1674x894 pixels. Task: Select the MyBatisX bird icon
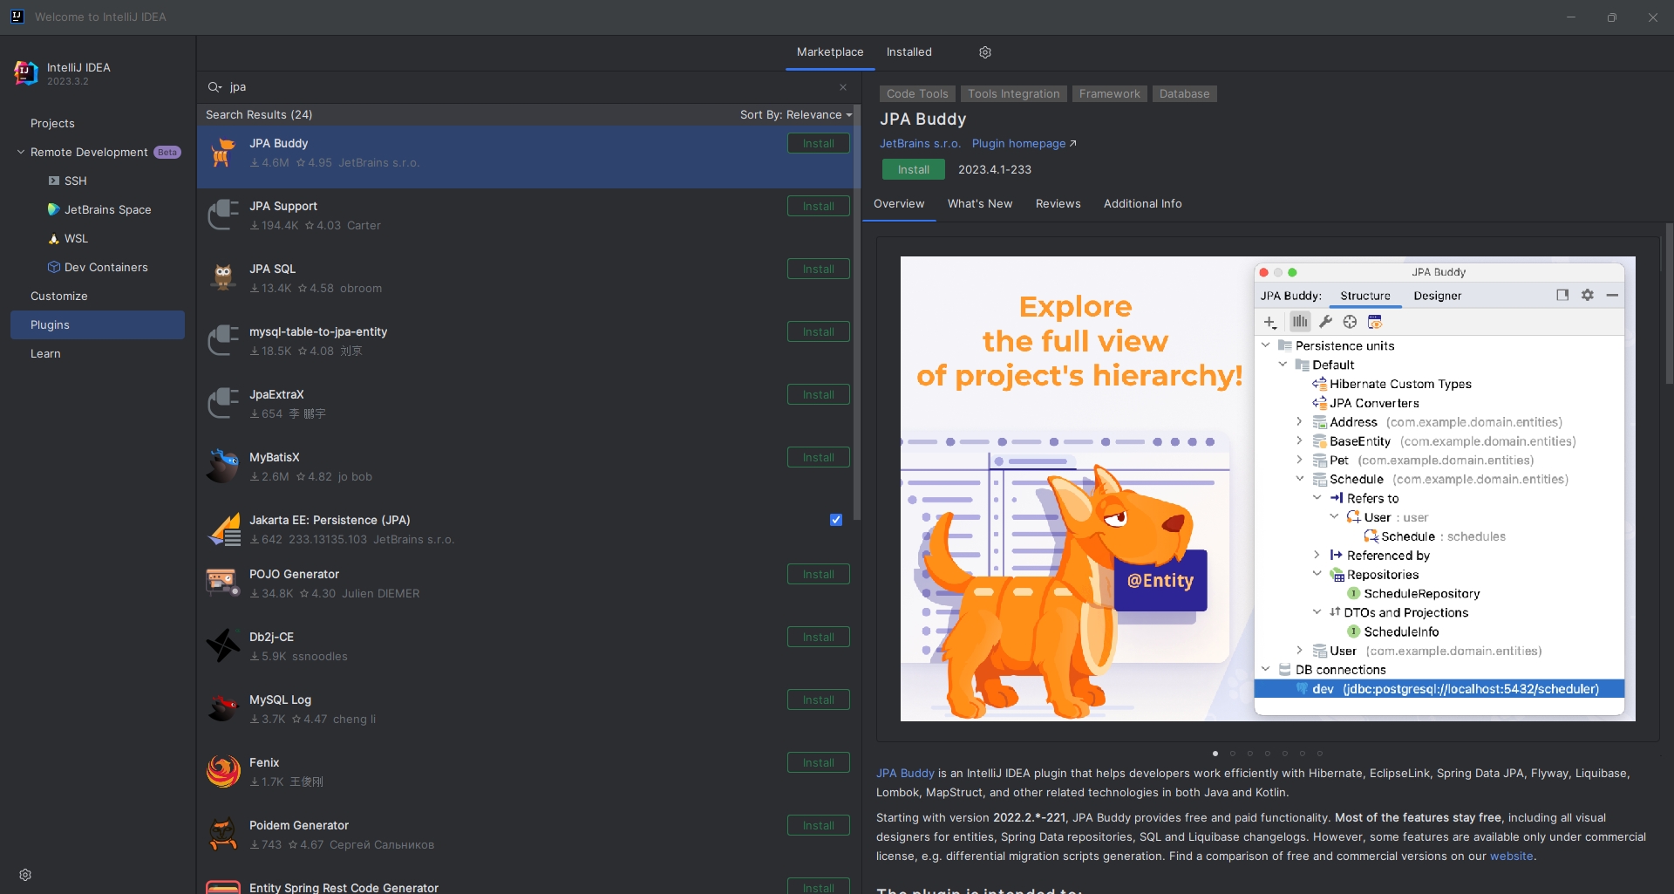223,467
